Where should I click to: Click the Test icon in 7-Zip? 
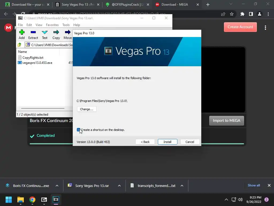pyautogui.click(x=45, y=32)
